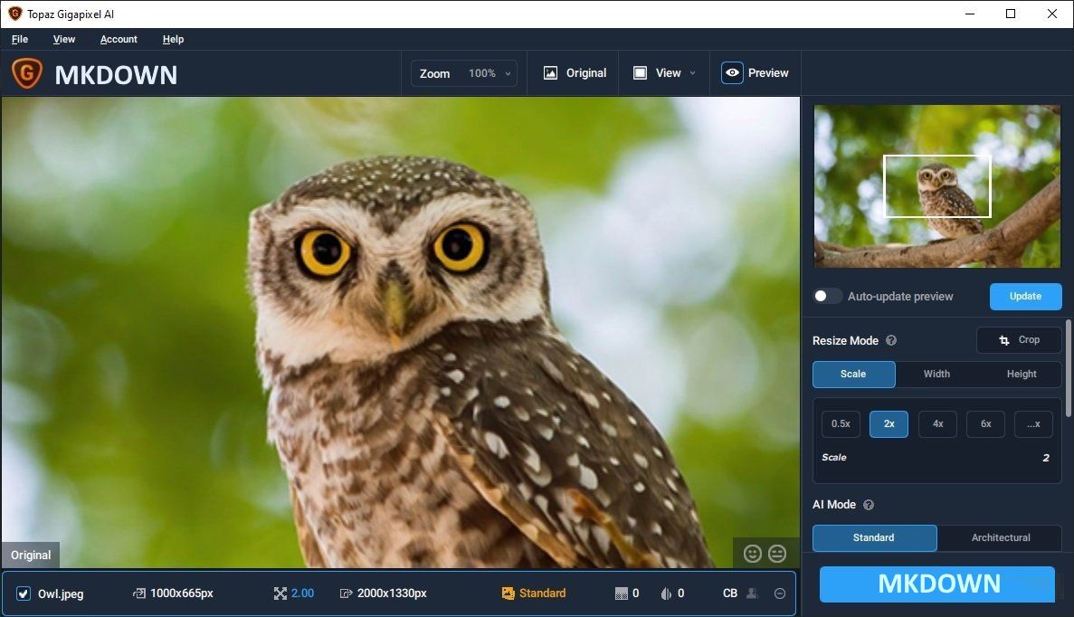Image resolution: width=1074 pixels, height=617 pixels.
Task: Click the 2.00 scale value in file row
Action: 303,593
